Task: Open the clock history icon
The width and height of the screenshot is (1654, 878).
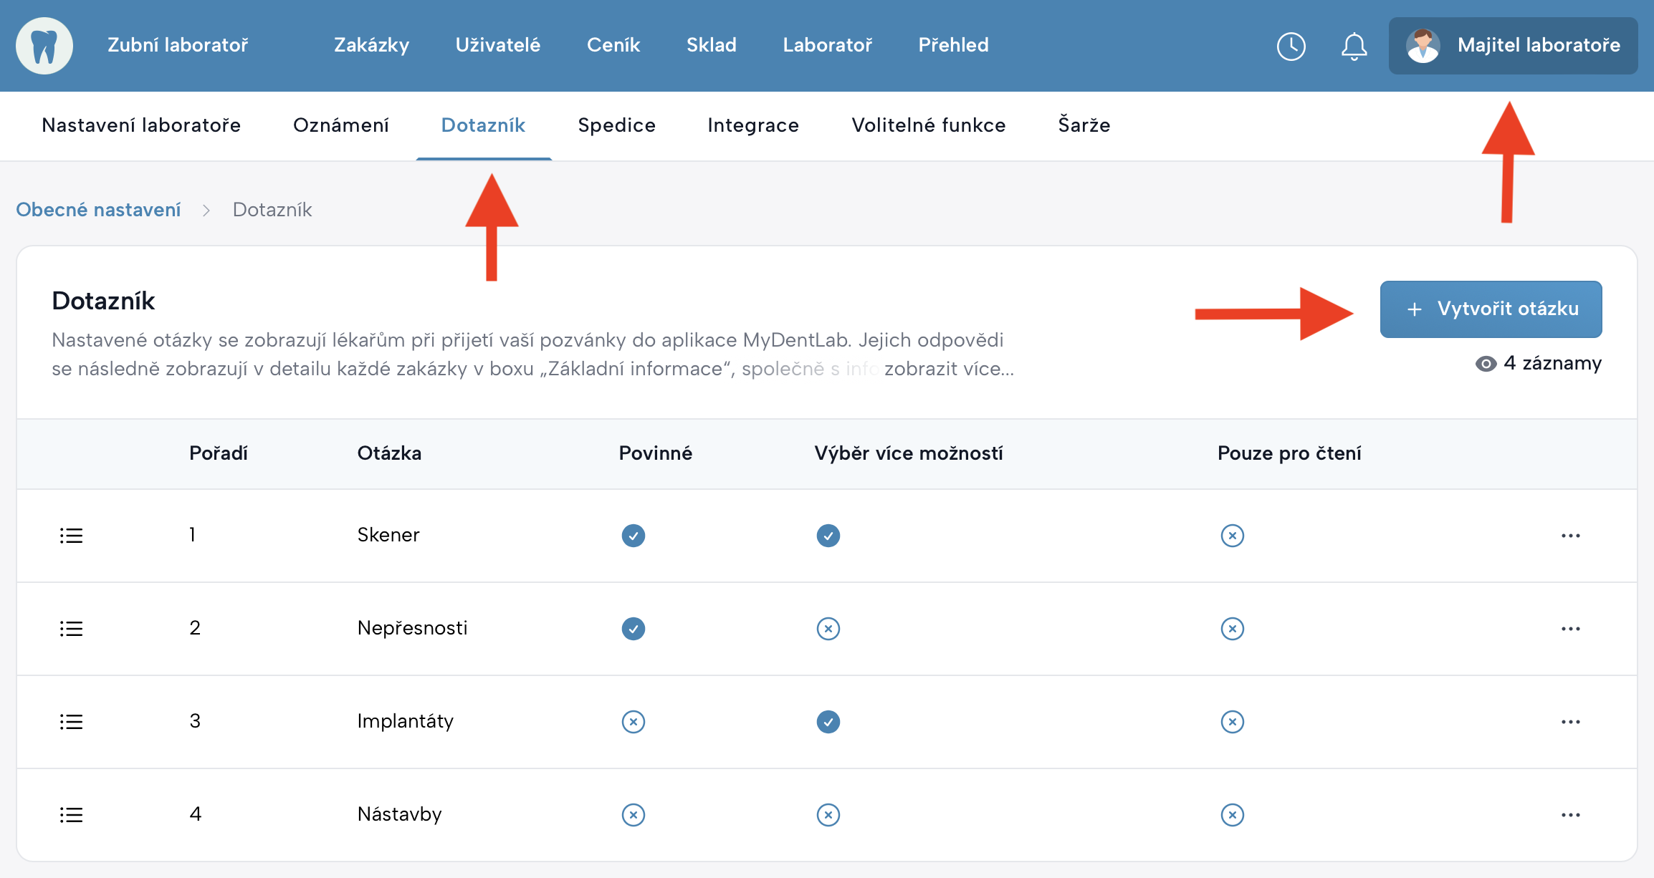Action: point(1291,46)
